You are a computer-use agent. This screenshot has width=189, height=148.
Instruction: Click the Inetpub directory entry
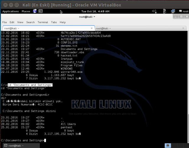pyautogui.click(x=66, y=59)
